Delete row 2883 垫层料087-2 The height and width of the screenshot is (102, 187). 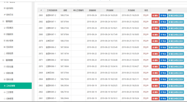click(x=155, y=16)
